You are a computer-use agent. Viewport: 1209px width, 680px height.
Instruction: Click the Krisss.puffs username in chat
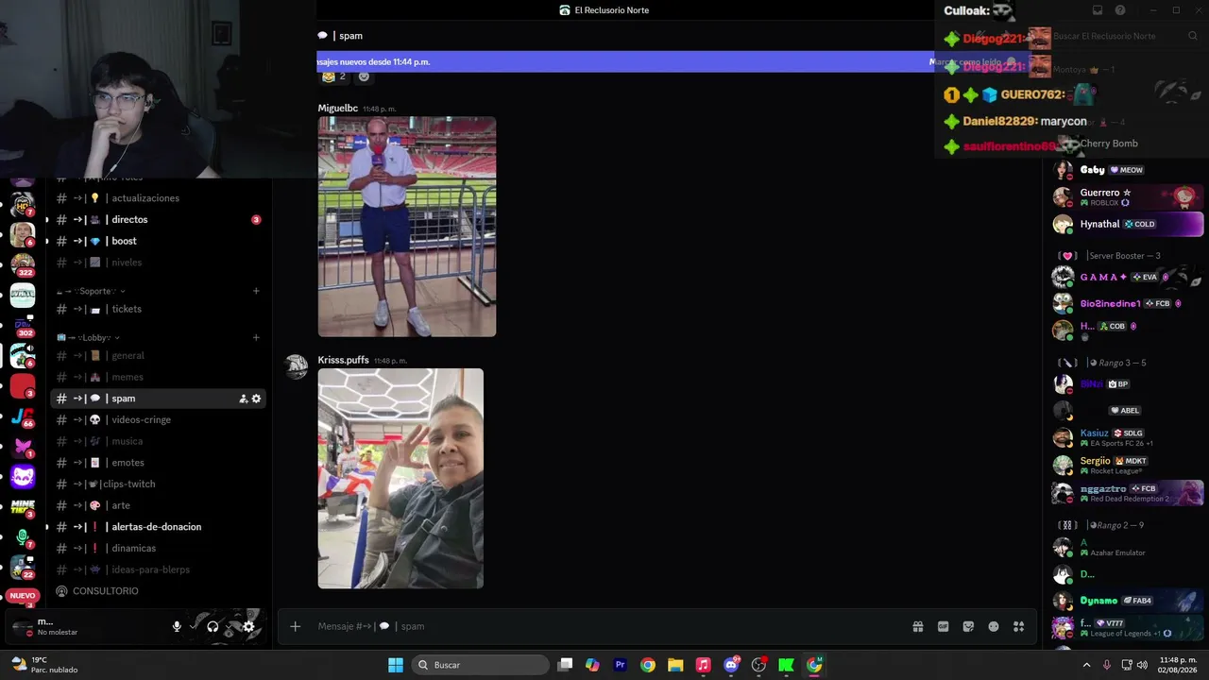pyautogui.click(x=343, y=360)
